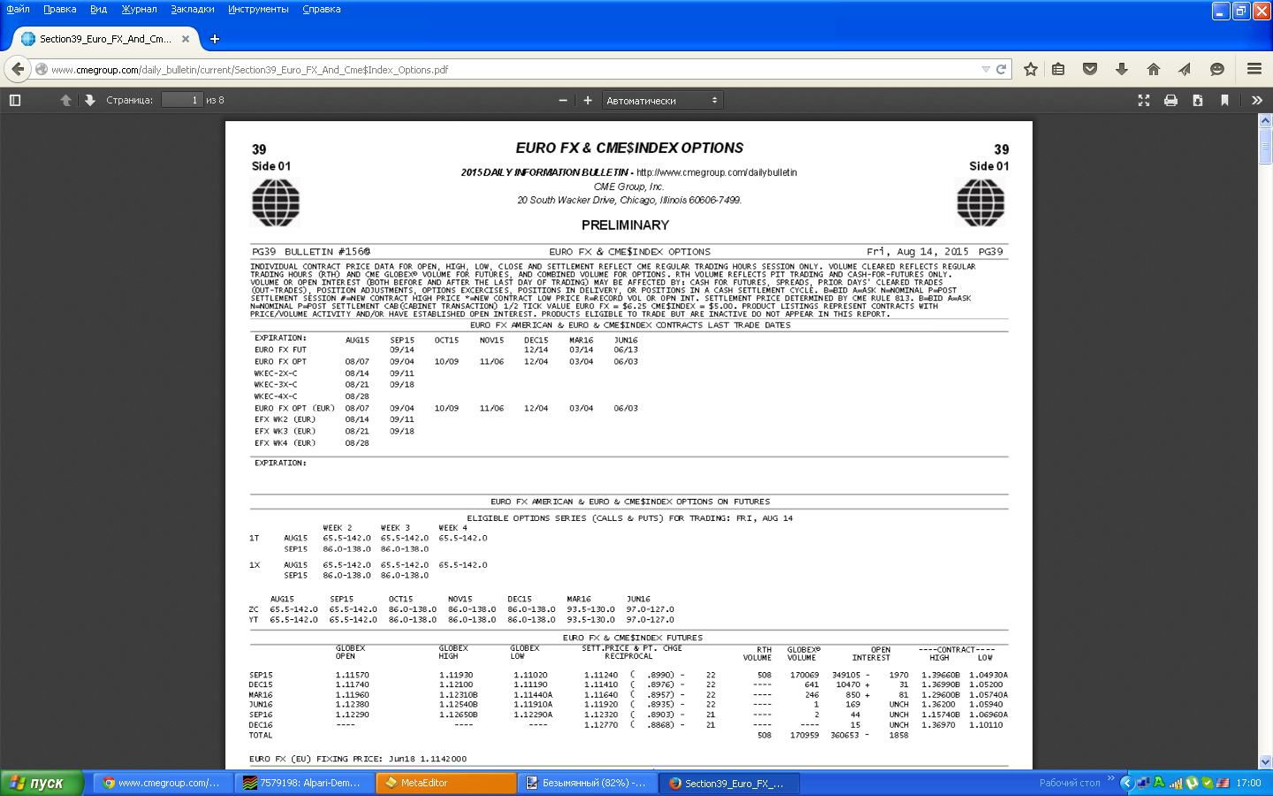Save page to Pocket
The image size is (1273, 796).
point(1090,69)
